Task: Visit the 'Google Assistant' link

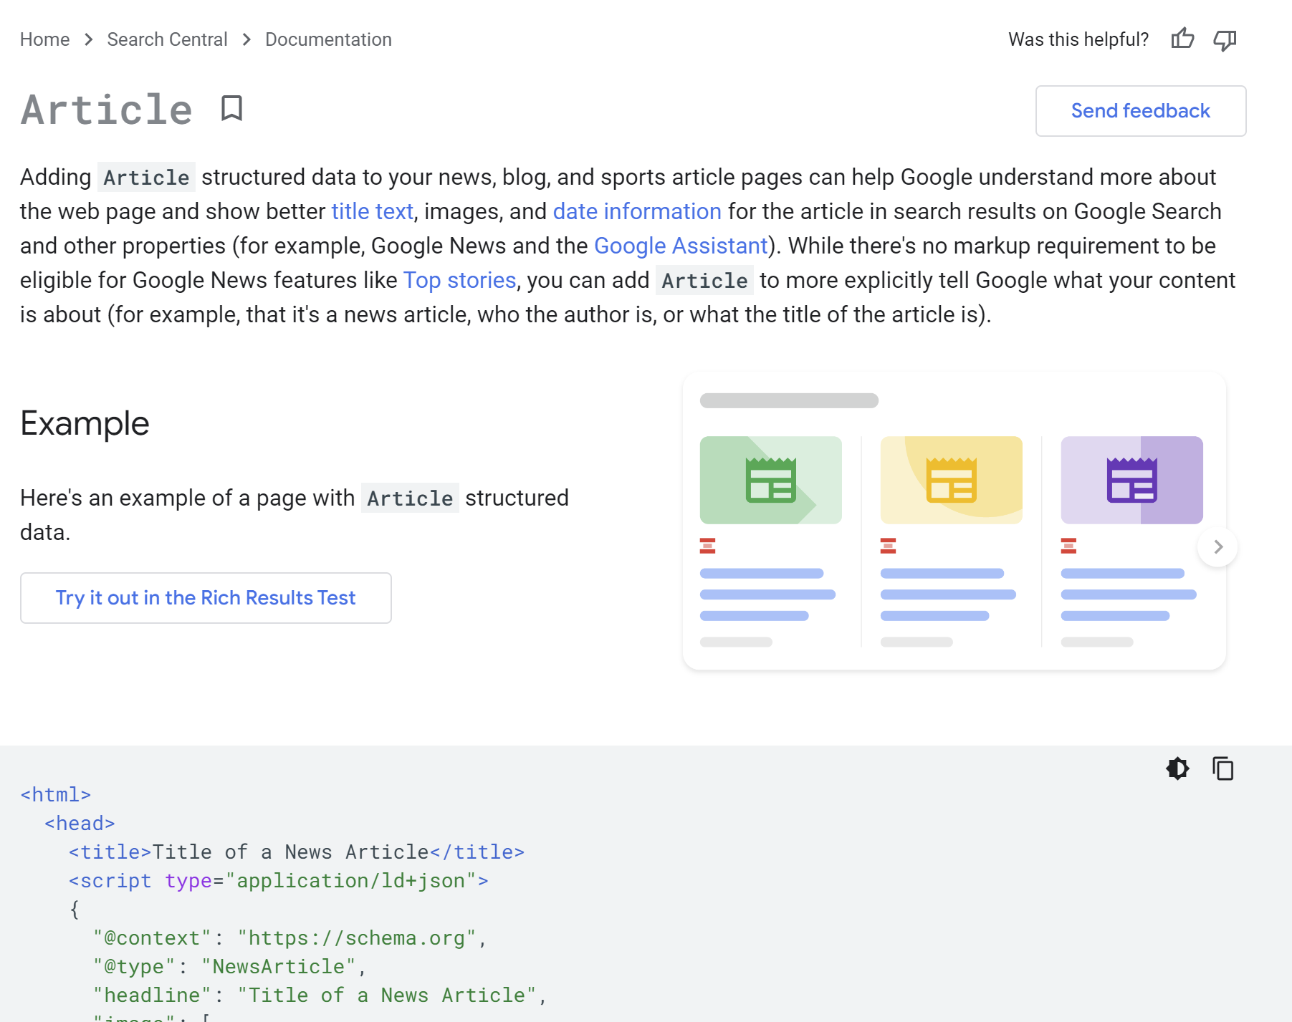Action: 681,246
